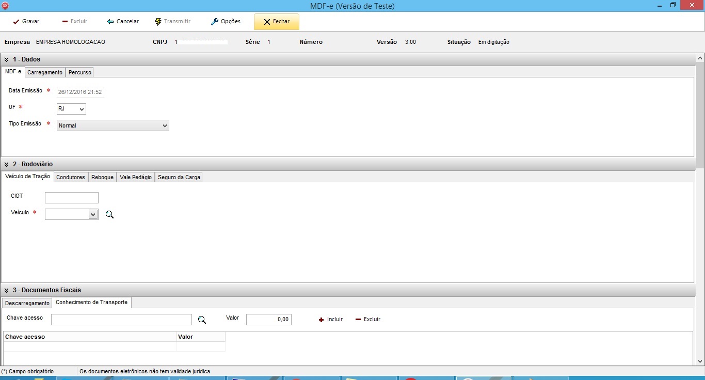Open the Percurso tab
The height and width of the screenshot is (380, 705).
80,72
